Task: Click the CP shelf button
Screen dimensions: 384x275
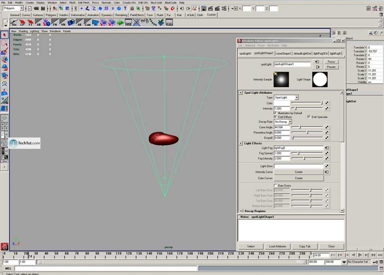Action: pyautogui.click(x=22, y=23)
